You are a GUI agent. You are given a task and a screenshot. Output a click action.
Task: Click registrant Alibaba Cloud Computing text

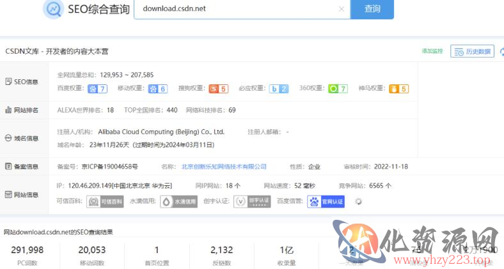161,132
